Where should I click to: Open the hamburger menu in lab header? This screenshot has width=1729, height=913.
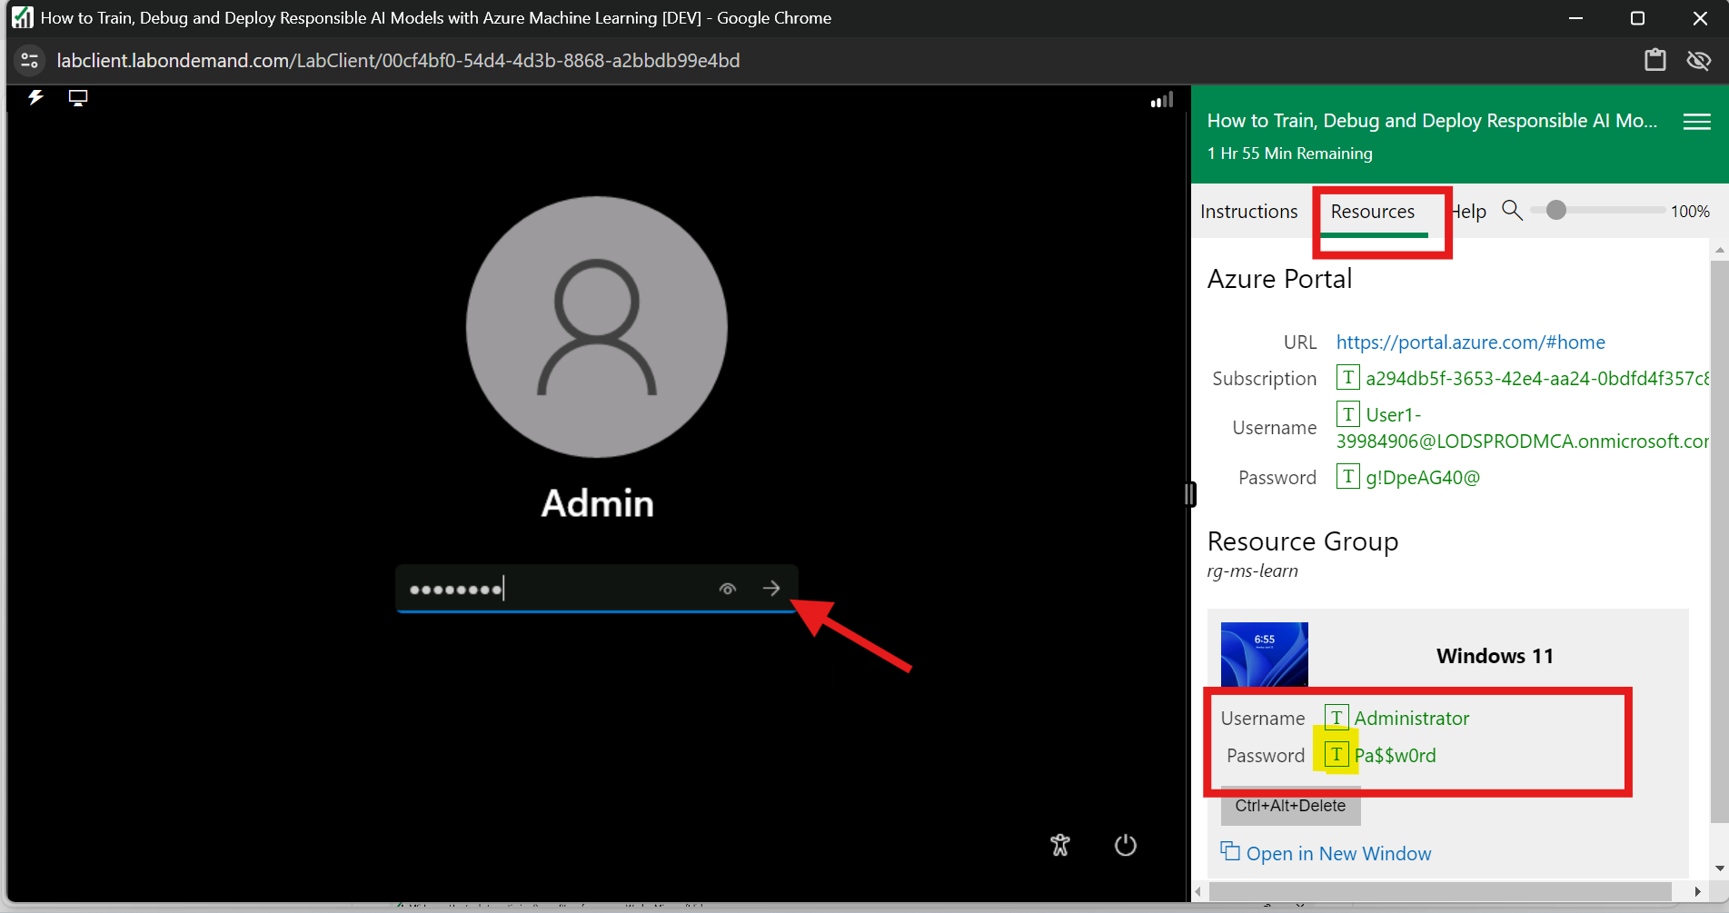click(x=1696, y=122)
